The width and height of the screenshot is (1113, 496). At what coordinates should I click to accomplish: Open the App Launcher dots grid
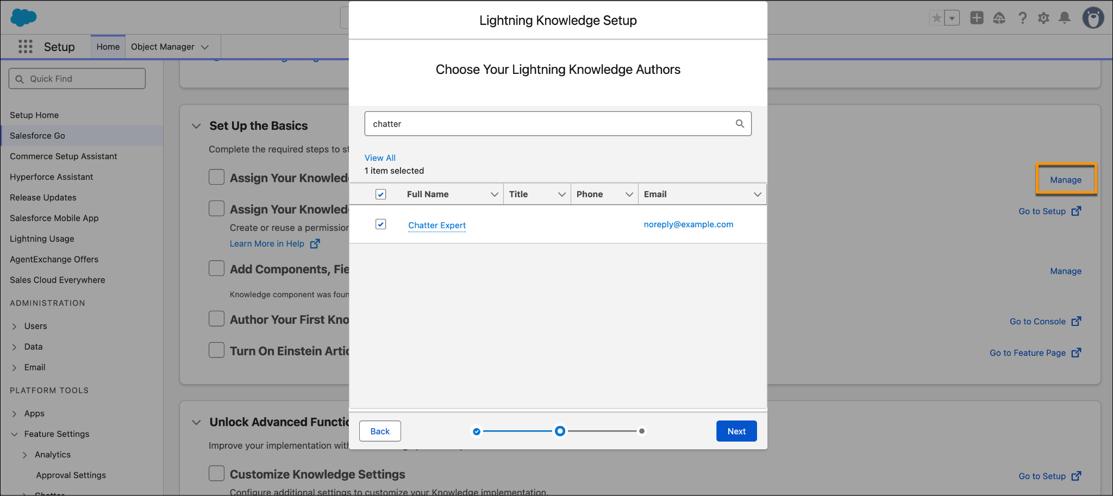pos(25,47)
